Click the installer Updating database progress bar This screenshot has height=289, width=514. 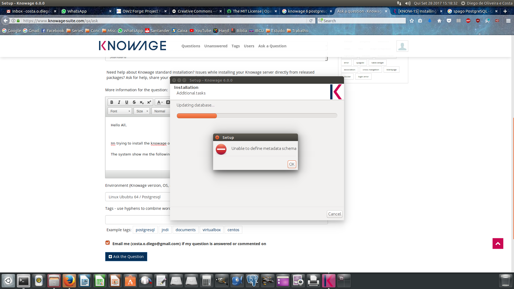(257, 116)
